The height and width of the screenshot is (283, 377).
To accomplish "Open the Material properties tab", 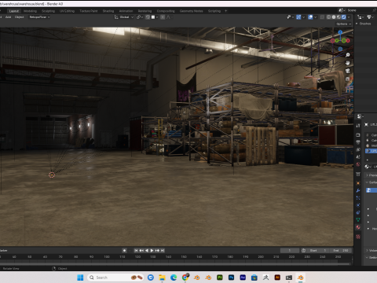I will point(358,227).
